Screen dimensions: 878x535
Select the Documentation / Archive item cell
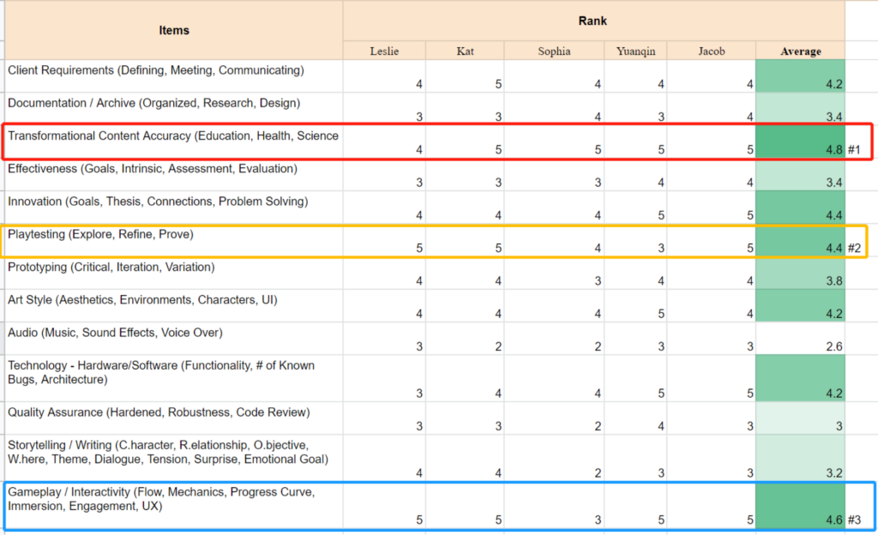pos(173,109)
